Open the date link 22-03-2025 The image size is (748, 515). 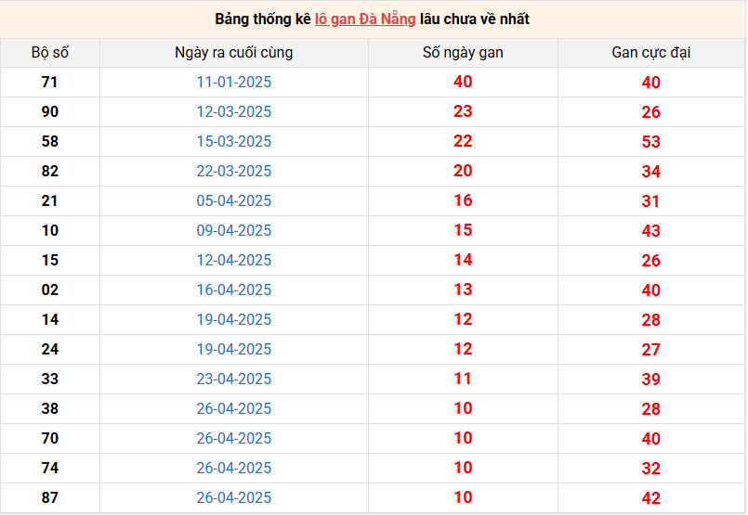tap(234, 171)
